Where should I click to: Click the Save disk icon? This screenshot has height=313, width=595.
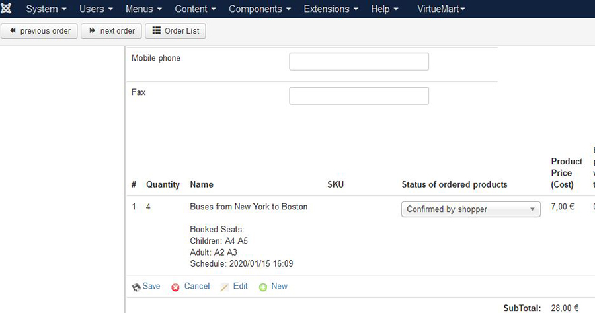pos(136,287)
